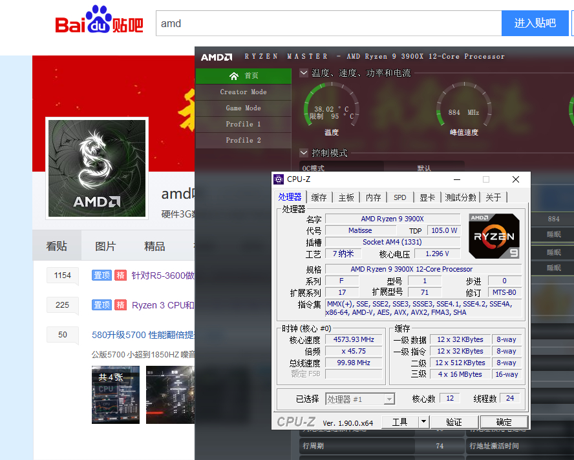This screenshot has height=460, width=574.
Task: Select Profile 1 in Ryzen Master
Action: (244, 124)
